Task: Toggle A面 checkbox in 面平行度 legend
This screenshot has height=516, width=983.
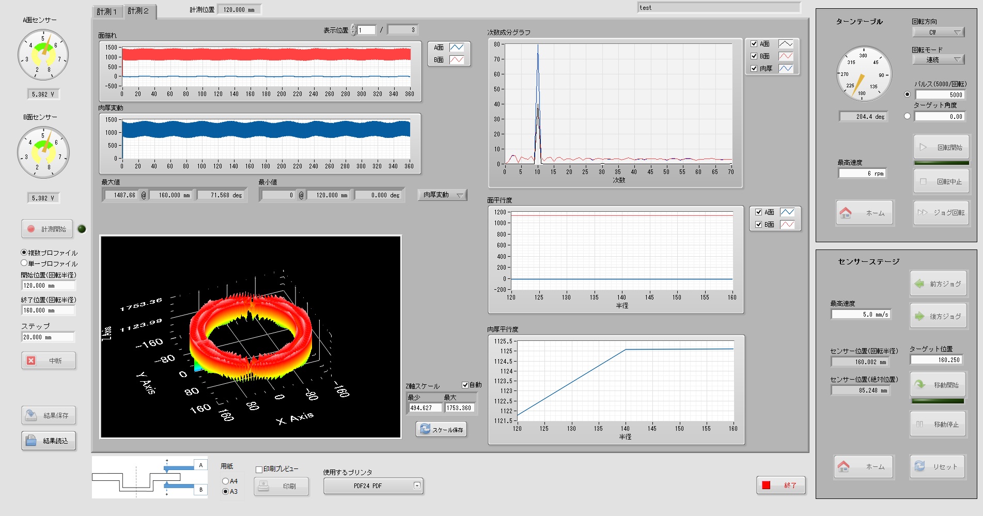Action: click(759, 212)
